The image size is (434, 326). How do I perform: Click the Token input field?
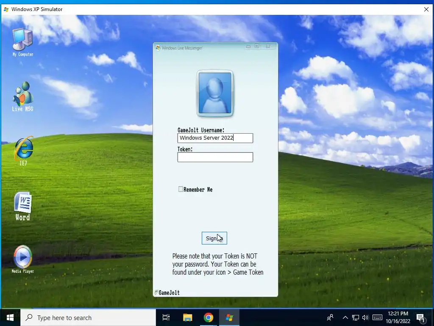[x=215, y=157]
